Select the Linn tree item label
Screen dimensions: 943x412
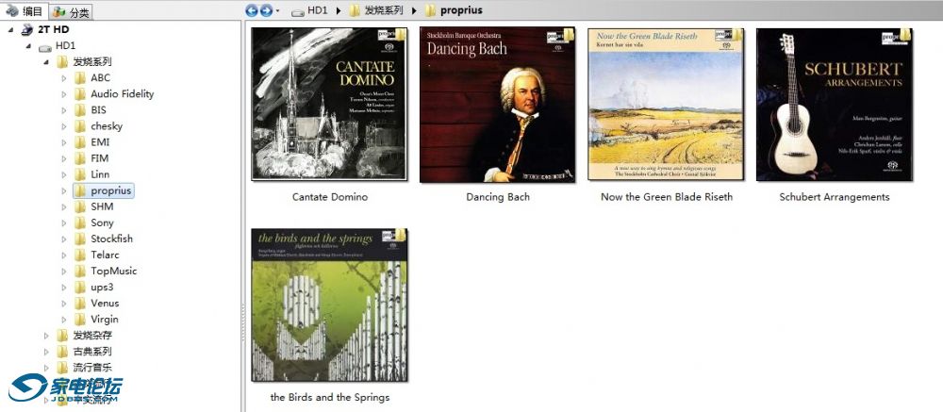point(101,174)
